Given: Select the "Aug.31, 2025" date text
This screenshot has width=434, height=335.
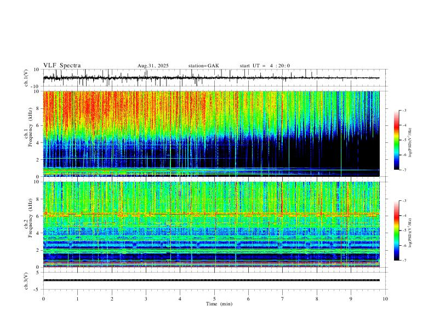Looking at the screenshot, I should [153, 66].
